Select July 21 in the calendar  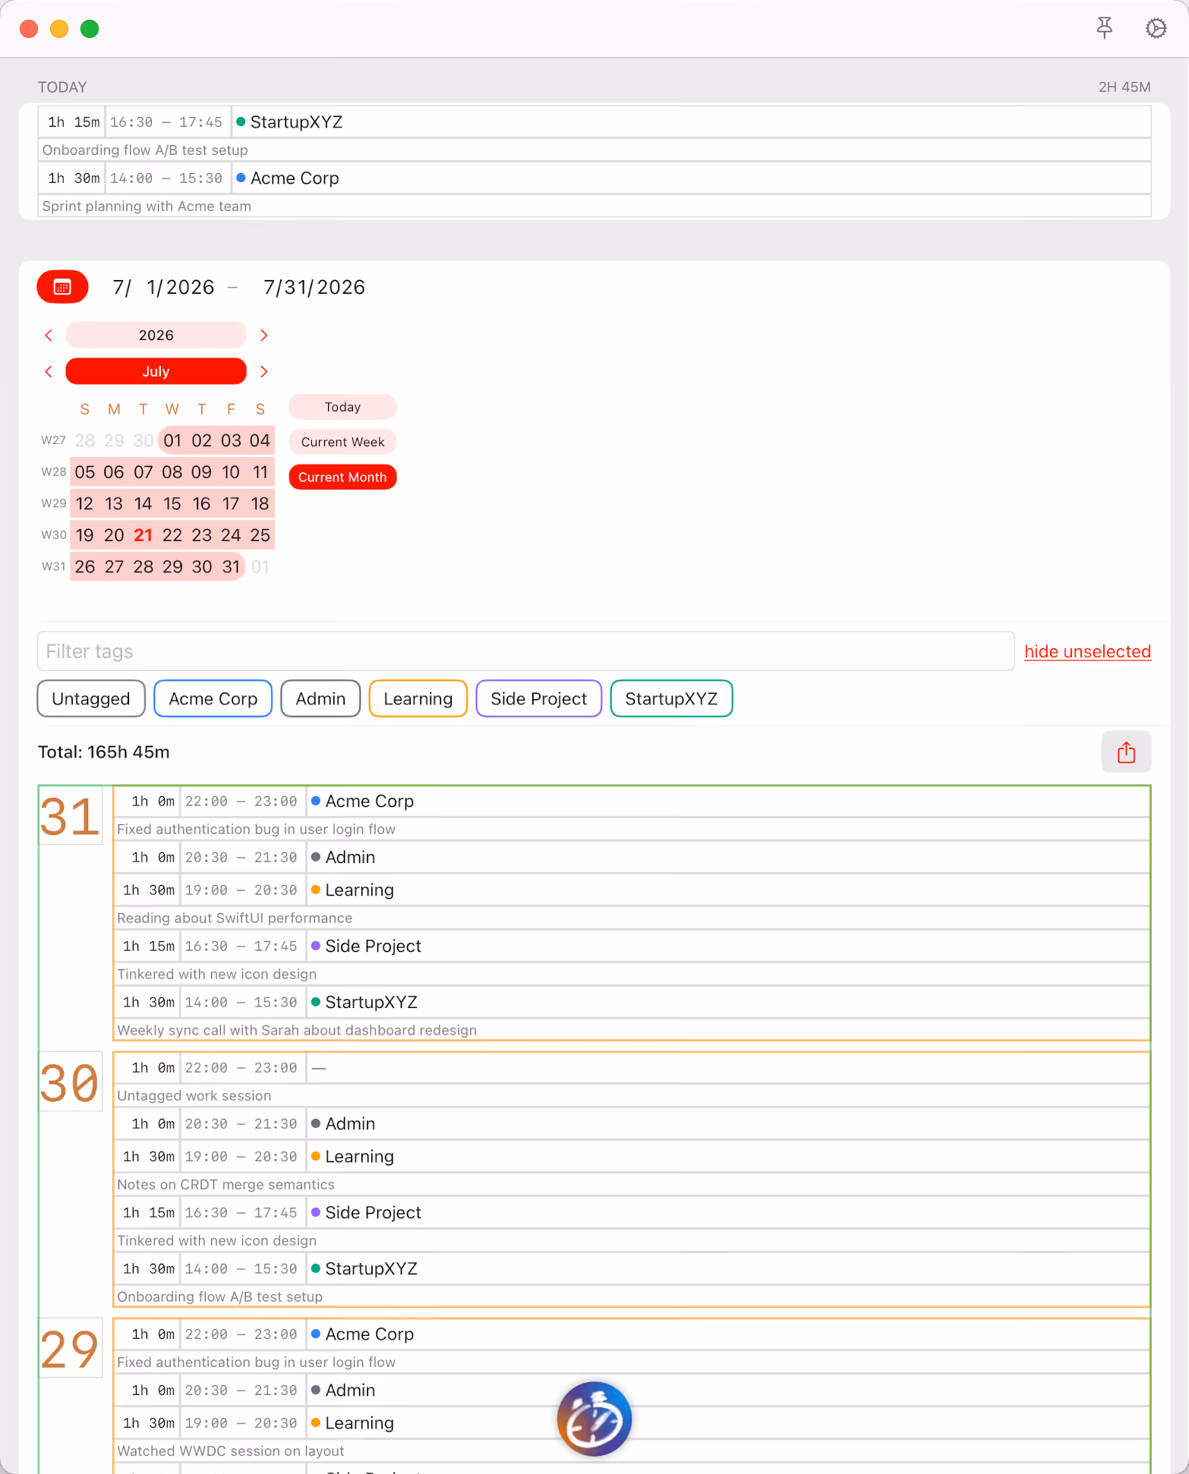click(x=143, y=535)
